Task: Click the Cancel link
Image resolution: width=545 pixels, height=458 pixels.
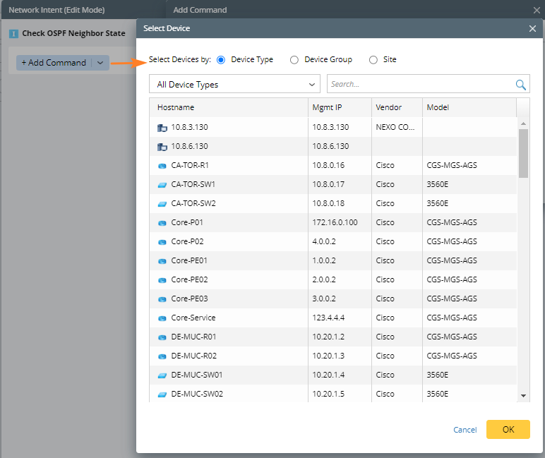Action: pos(465,430)
